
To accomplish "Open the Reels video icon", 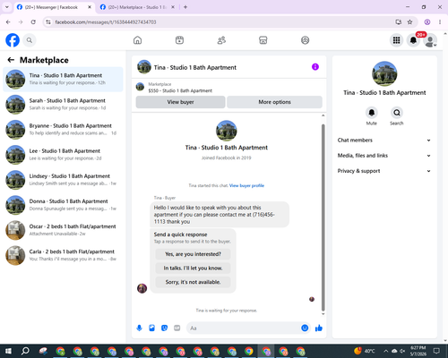I will (179, 40).
